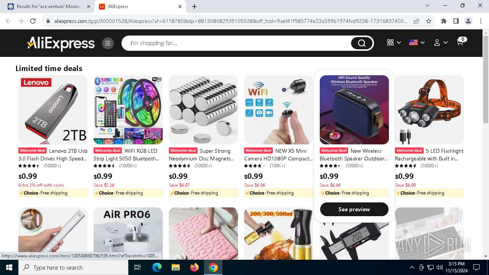This screenshot has height=275, width=489.
Task: Click the search magnifier button
Action: coord(361,43)
